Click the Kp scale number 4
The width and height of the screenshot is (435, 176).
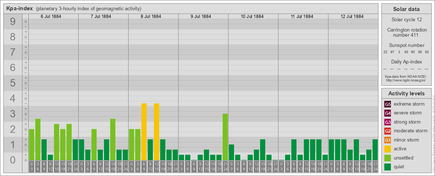pyautogui.click(x=13, y=98)
